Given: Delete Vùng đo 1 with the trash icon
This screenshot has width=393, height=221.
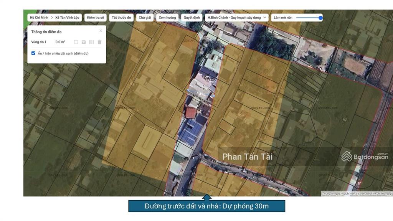Looking at the screenshot, I should tap(99, 42).
